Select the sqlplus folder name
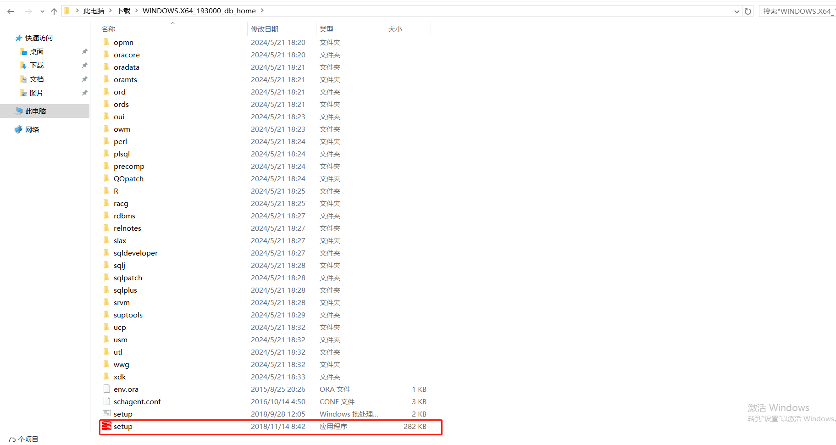 point(126,290)
